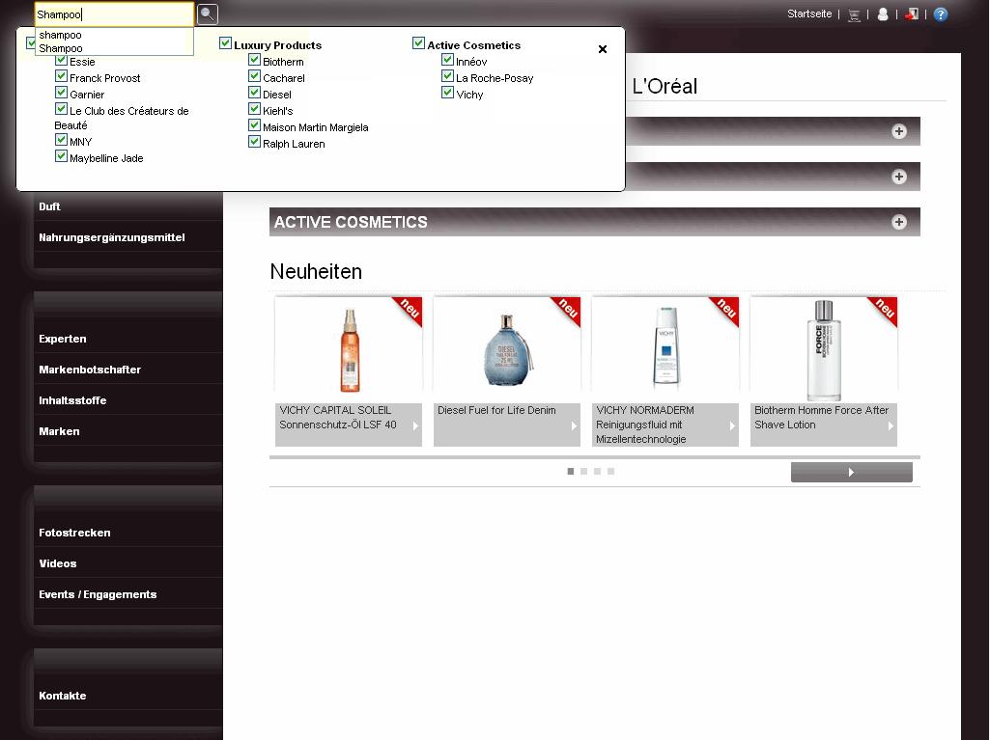Select the first carousel page dot
This screenshot has width=990, height=740.
(571, 472)
